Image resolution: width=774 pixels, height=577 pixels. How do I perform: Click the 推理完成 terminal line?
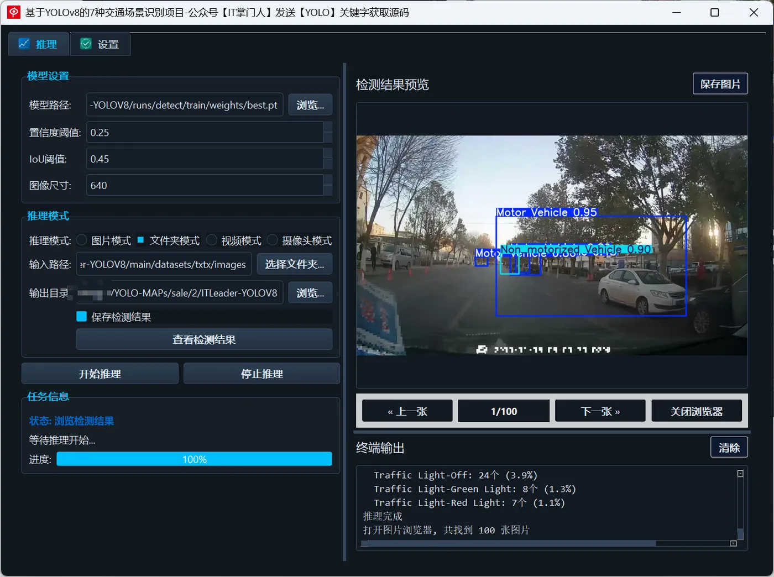tap(383, 516)
